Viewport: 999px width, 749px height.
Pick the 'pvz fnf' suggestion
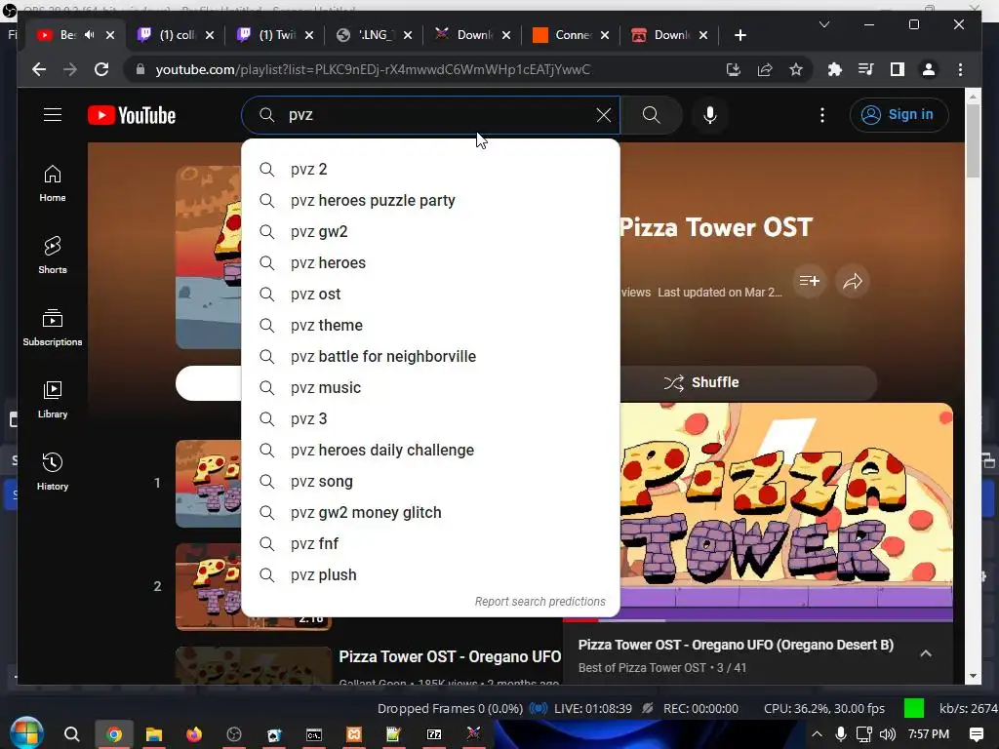(x=430, y=544)
